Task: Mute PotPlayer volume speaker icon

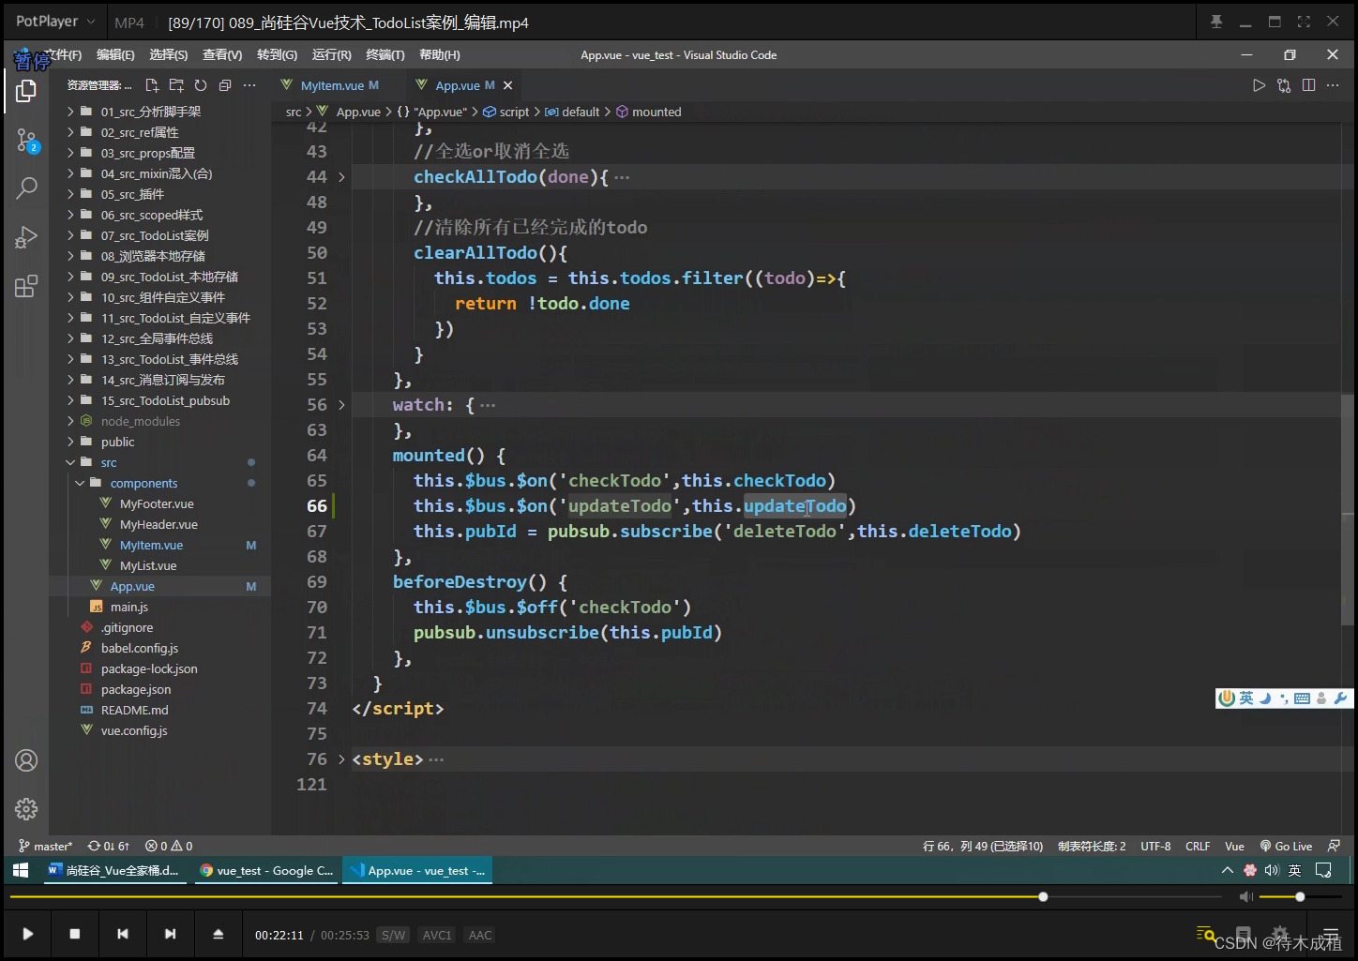Action: pos(1245,897)
